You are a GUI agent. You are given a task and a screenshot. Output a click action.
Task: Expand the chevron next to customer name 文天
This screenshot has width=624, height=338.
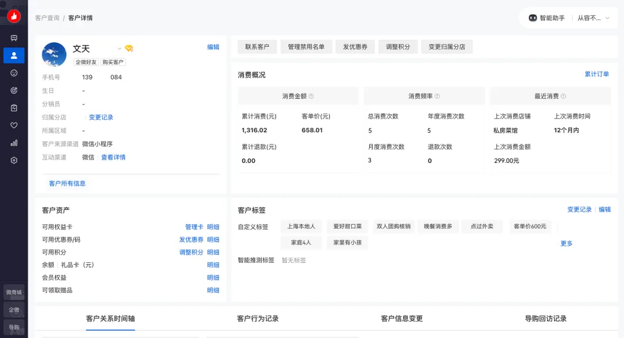(120, 49)
